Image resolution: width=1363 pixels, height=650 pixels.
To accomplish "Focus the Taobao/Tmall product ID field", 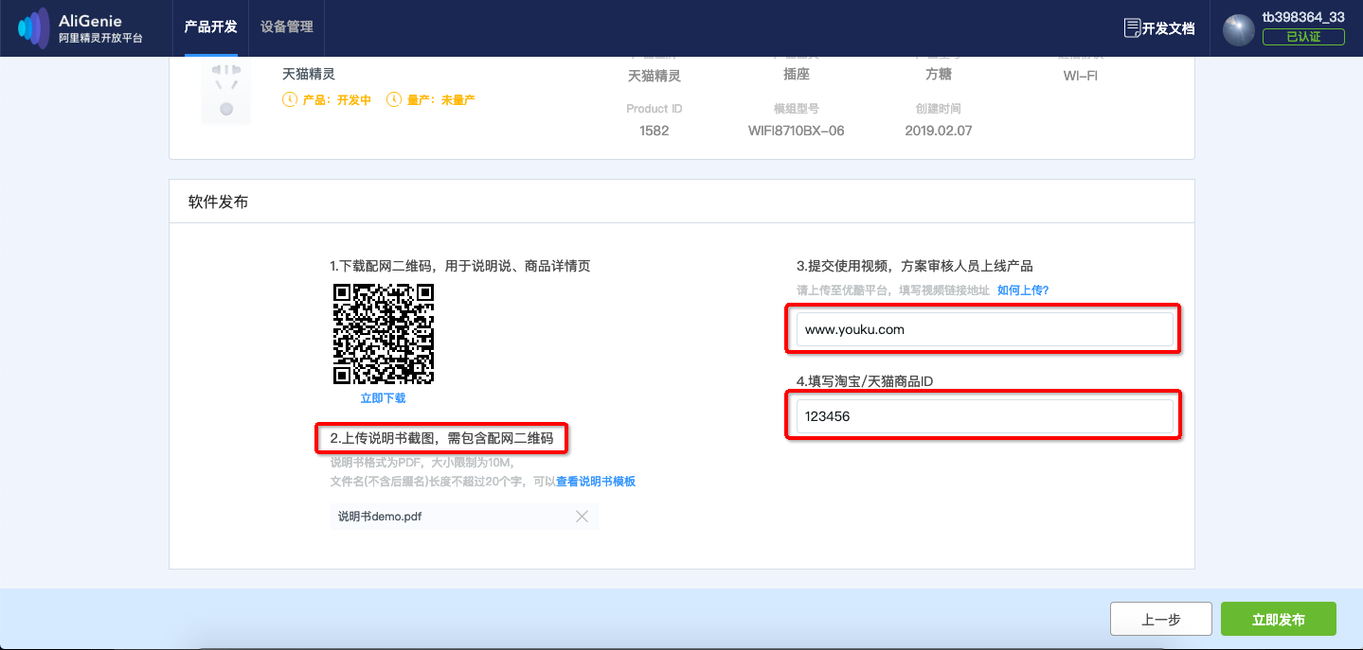I will (x=984, y=415).
